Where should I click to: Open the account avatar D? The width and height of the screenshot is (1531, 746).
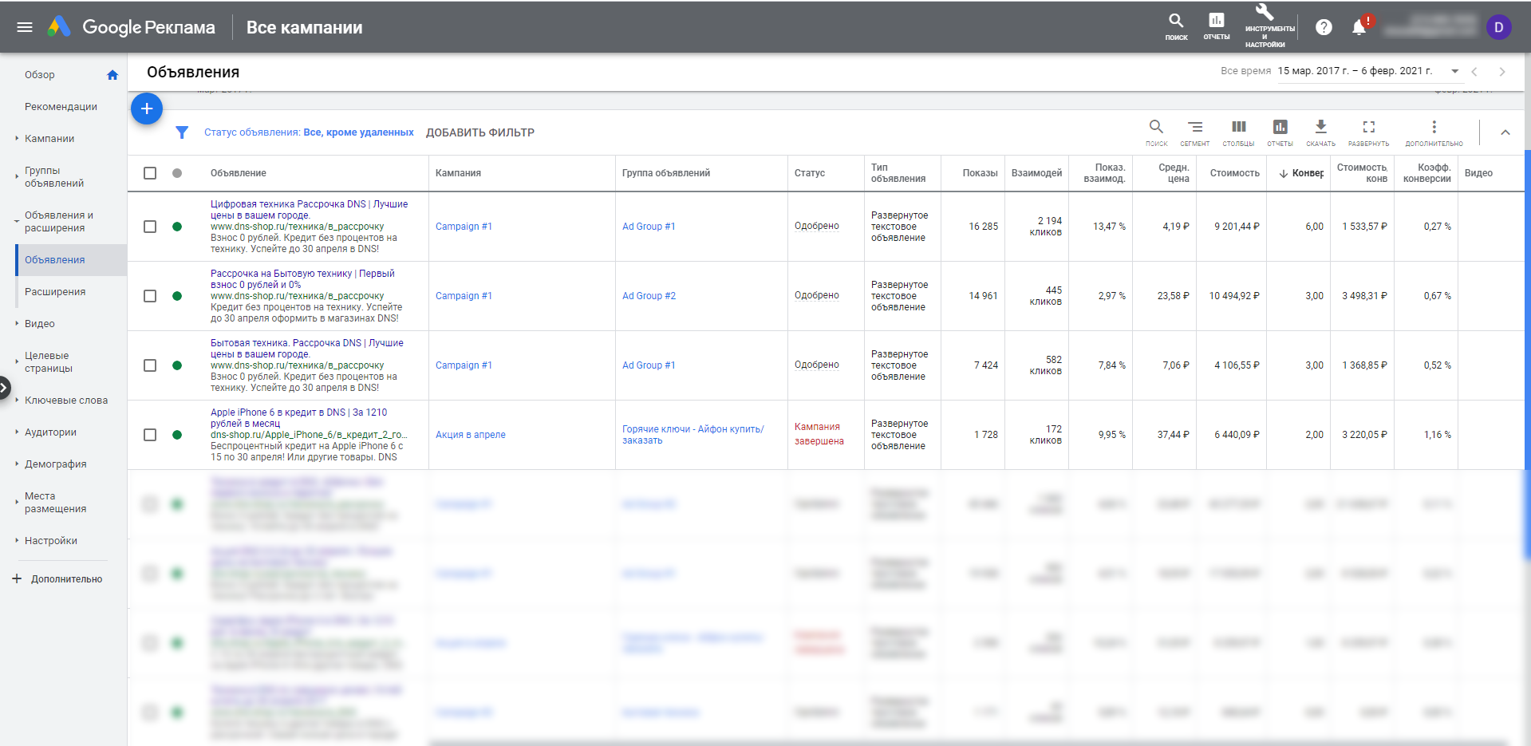click(x=1499, y=27)
